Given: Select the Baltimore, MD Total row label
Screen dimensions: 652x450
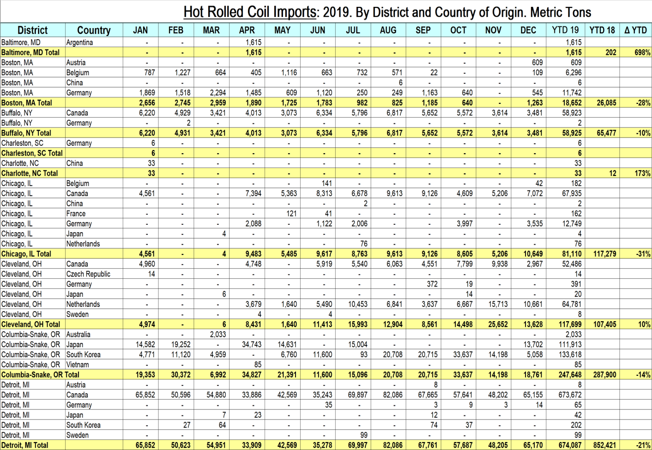Looking at the screenshot, I should point(30,53).
